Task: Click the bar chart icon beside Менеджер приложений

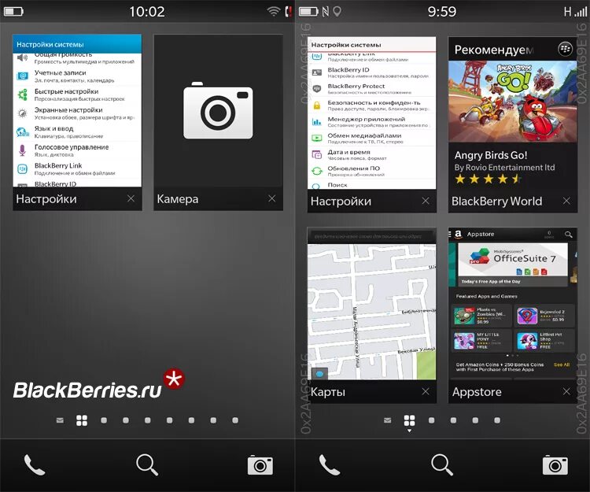Action: [317, 121]
